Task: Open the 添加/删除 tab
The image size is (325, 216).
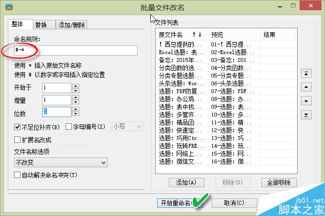Action: [x=71, y=24]
